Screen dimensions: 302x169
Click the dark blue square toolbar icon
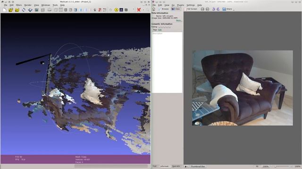[121, 10]
